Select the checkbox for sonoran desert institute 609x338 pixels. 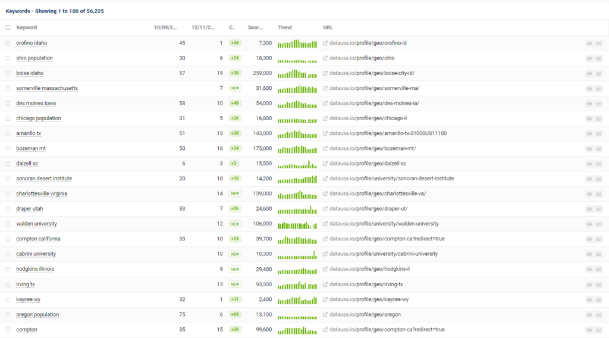pyautogui.click(x=8, y=179)
